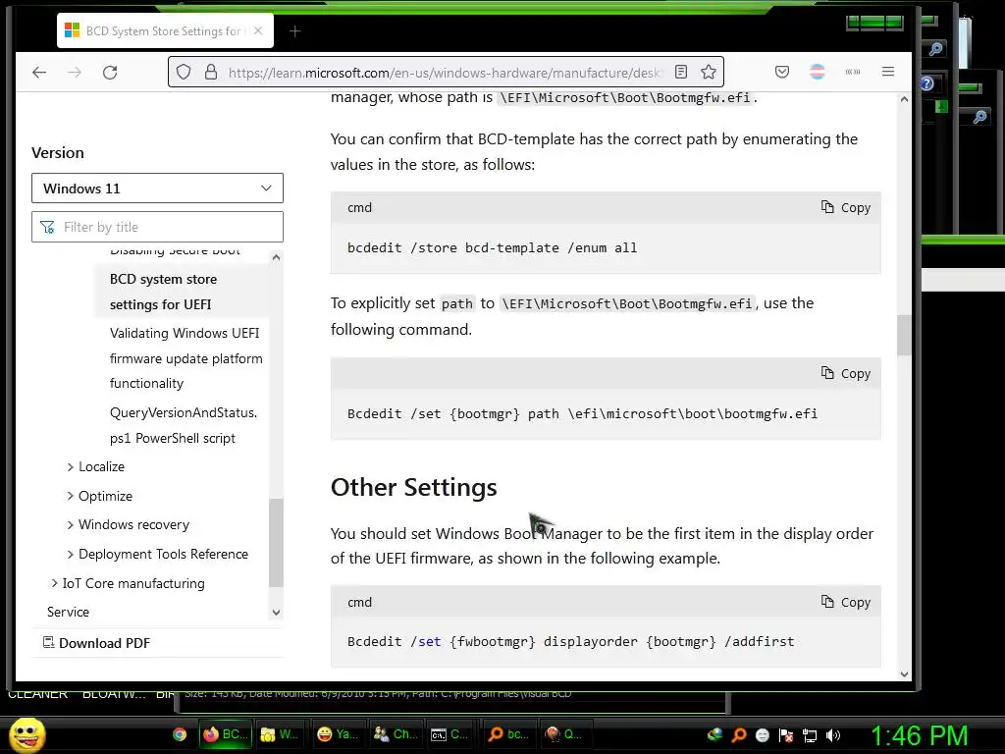This screenshot has width=1005, height=754.
Task: Click the Download PDF link
Action: [96, 643]
